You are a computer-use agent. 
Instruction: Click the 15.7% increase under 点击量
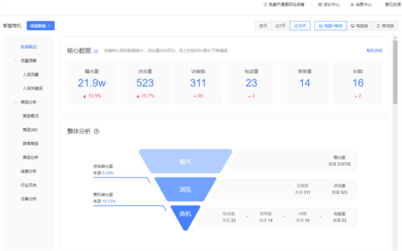click(x=145, y=96)
